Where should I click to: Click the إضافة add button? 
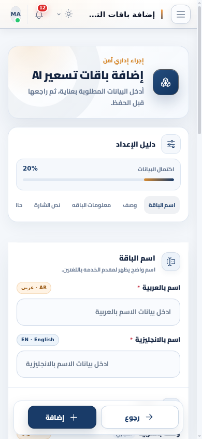tap(62, 417)
